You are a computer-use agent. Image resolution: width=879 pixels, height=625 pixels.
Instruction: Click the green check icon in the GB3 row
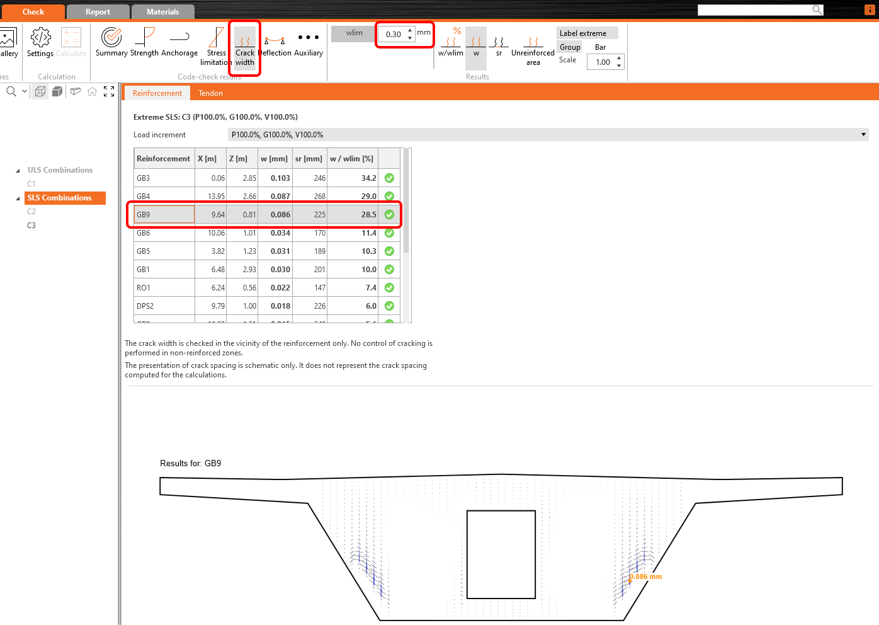pyautogui.click(x=389, y=178)
